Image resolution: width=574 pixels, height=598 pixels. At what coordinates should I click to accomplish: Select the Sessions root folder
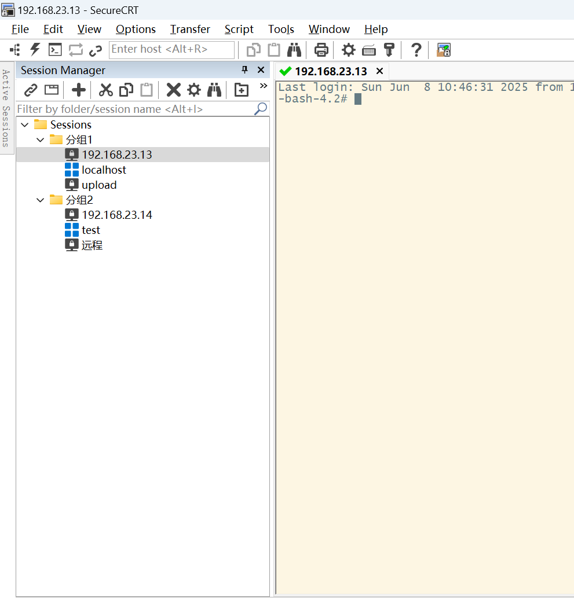point(71,124)
